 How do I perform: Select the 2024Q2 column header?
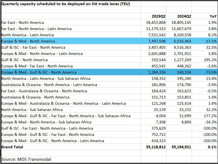coord(184,16)
